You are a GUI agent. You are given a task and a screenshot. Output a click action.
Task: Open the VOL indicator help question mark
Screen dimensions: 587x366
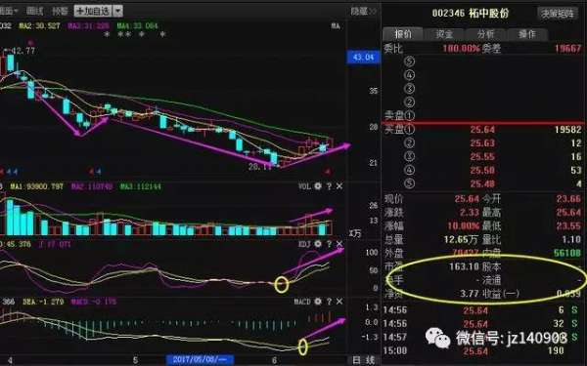(329, 186)
